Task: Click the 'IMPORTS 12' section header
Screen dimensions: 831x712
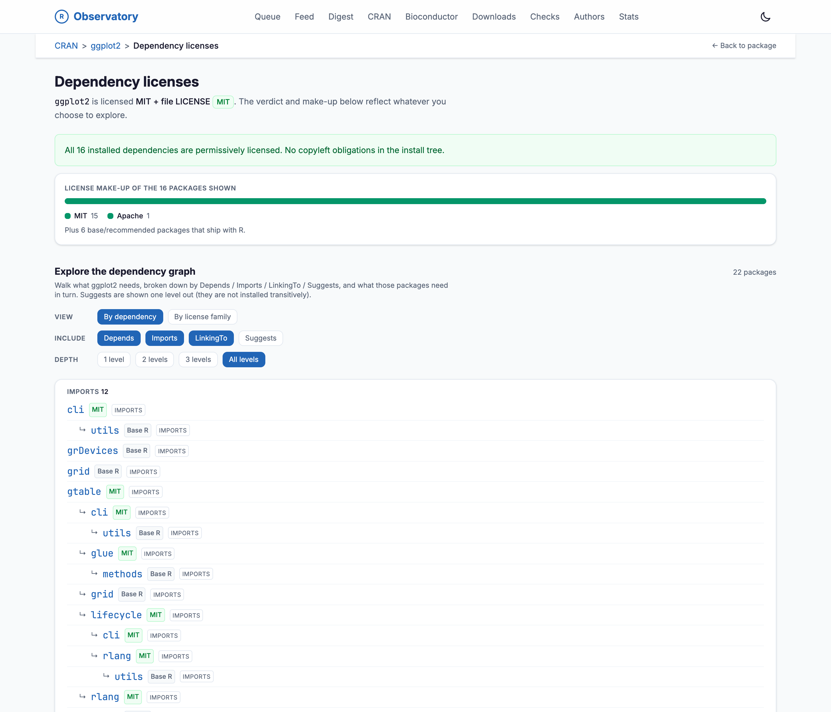Action: pyautogui.click(x=88, y=392)
